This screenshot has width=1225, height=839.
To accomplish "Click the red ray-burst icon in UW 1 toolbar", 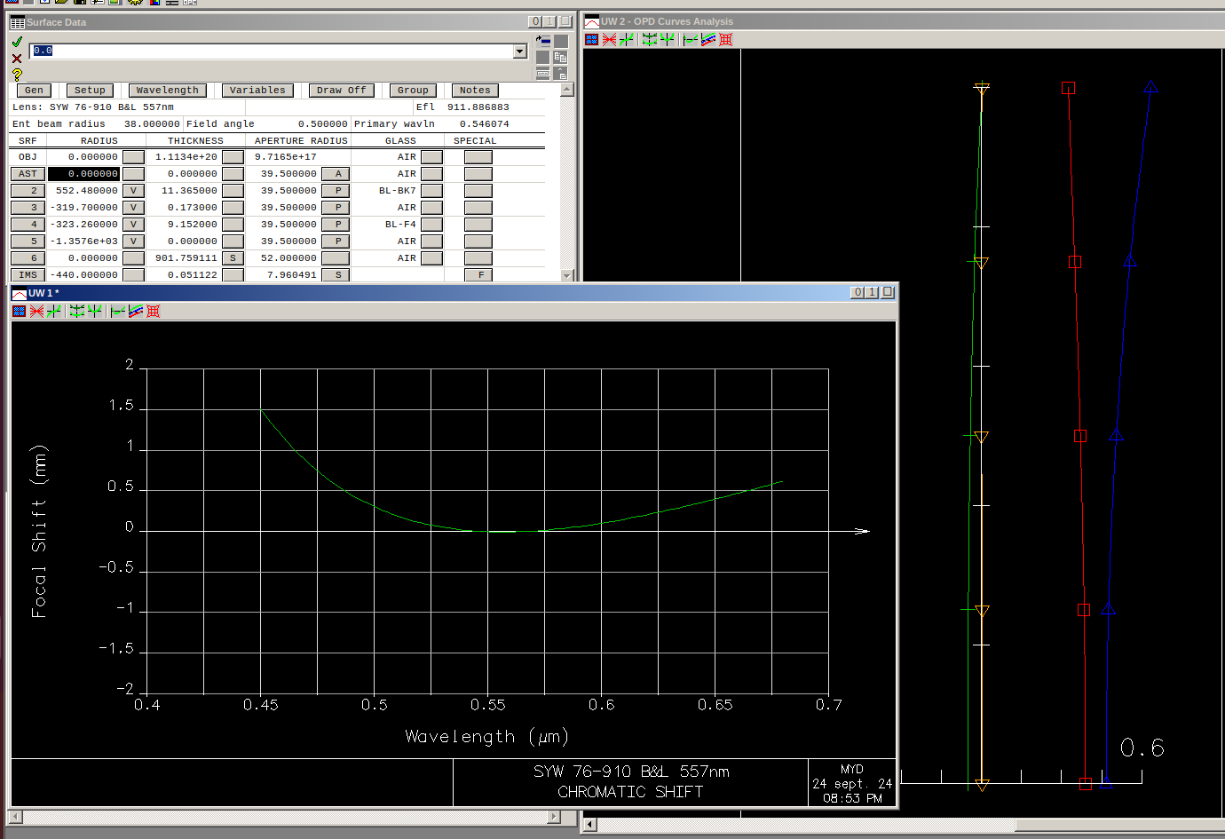I will [36, 311].
